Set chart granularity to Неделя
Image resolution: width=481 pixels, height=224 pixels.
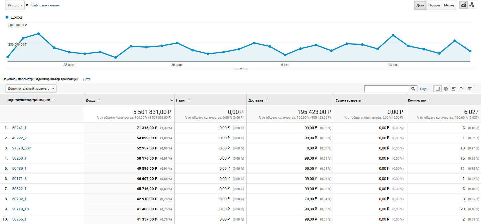point(434,5)
